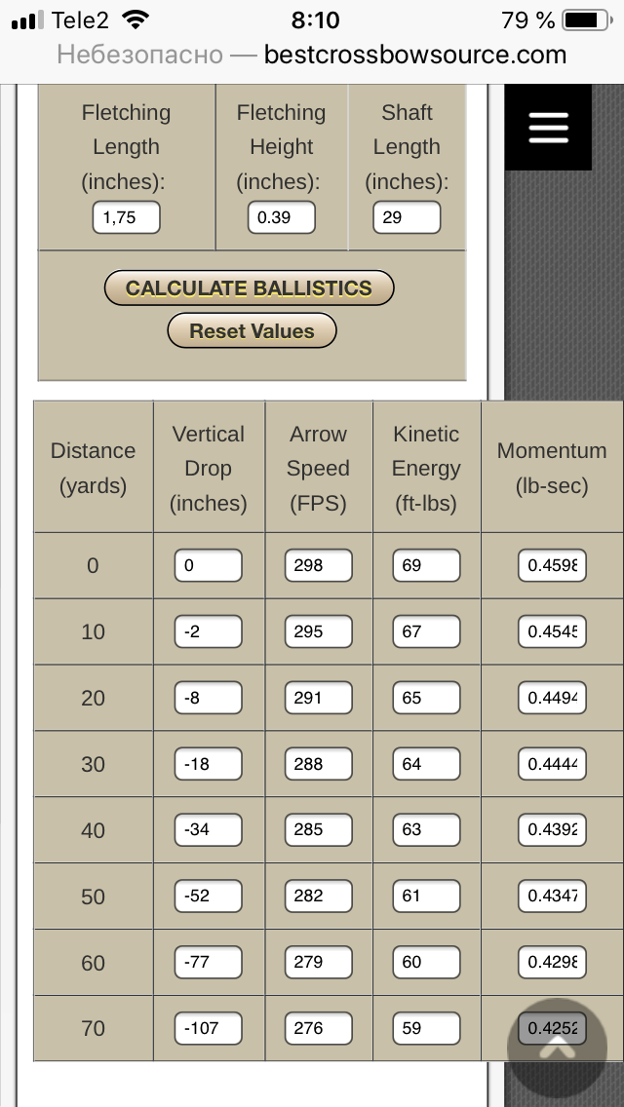Select the kinetic energy field at 60 yards

(427, 962)
